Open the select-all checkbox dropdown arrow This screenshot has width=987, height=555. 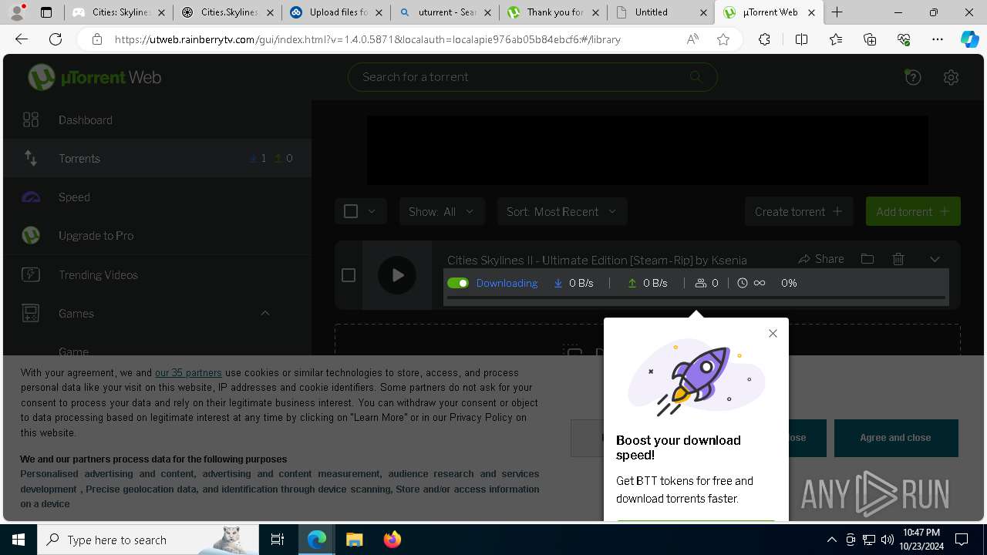pyautogui.click(x=372, y=211)
